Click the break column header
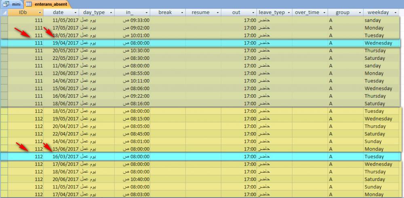 pyautogui.click(x=165, y=13)
